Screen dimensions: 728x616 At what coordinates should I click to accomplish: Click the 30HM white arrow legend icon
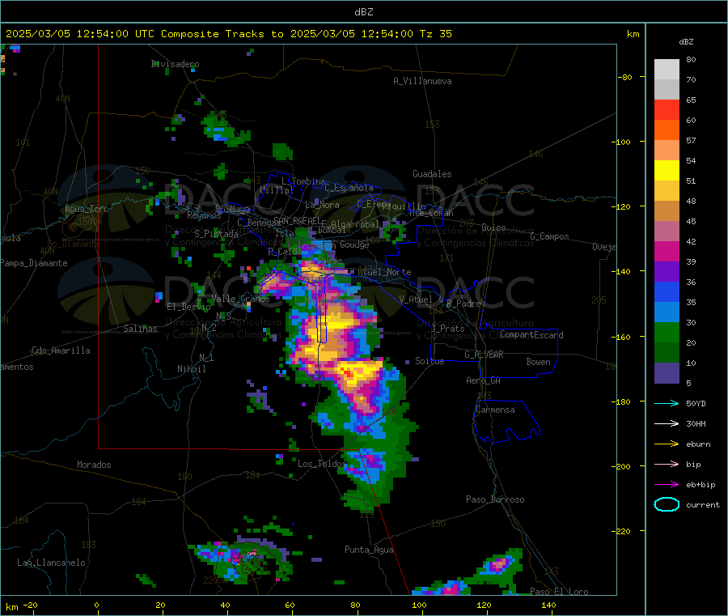pos(667,423)
